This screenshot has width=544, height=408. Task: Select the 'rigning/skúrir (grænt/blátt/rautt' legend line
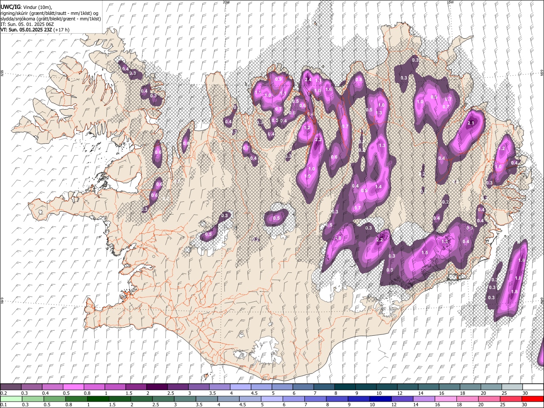pos(49,13)
